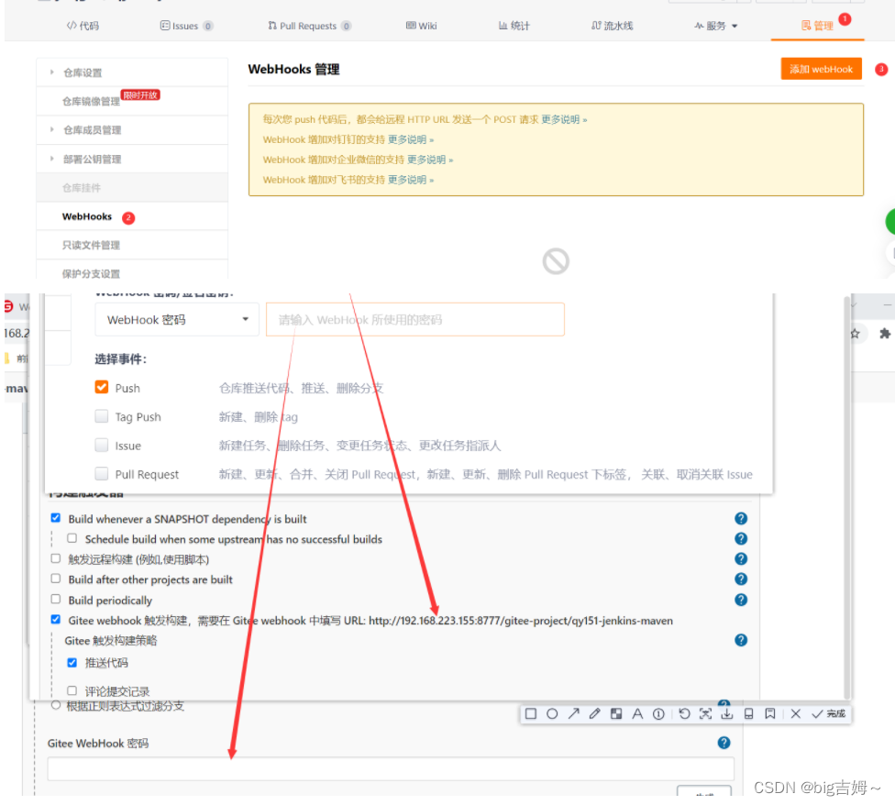This screenshot has height=805, width=895.
Task: Open the 流水线 tab
Action: (x=613, y=26)
